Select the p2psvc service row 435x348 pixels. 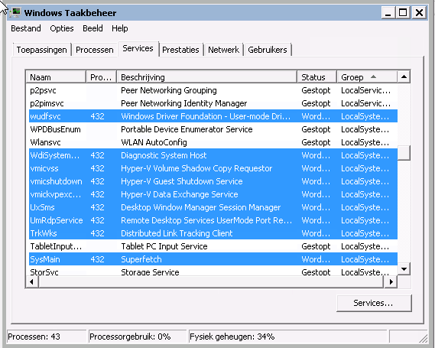[x=213, y=90]
